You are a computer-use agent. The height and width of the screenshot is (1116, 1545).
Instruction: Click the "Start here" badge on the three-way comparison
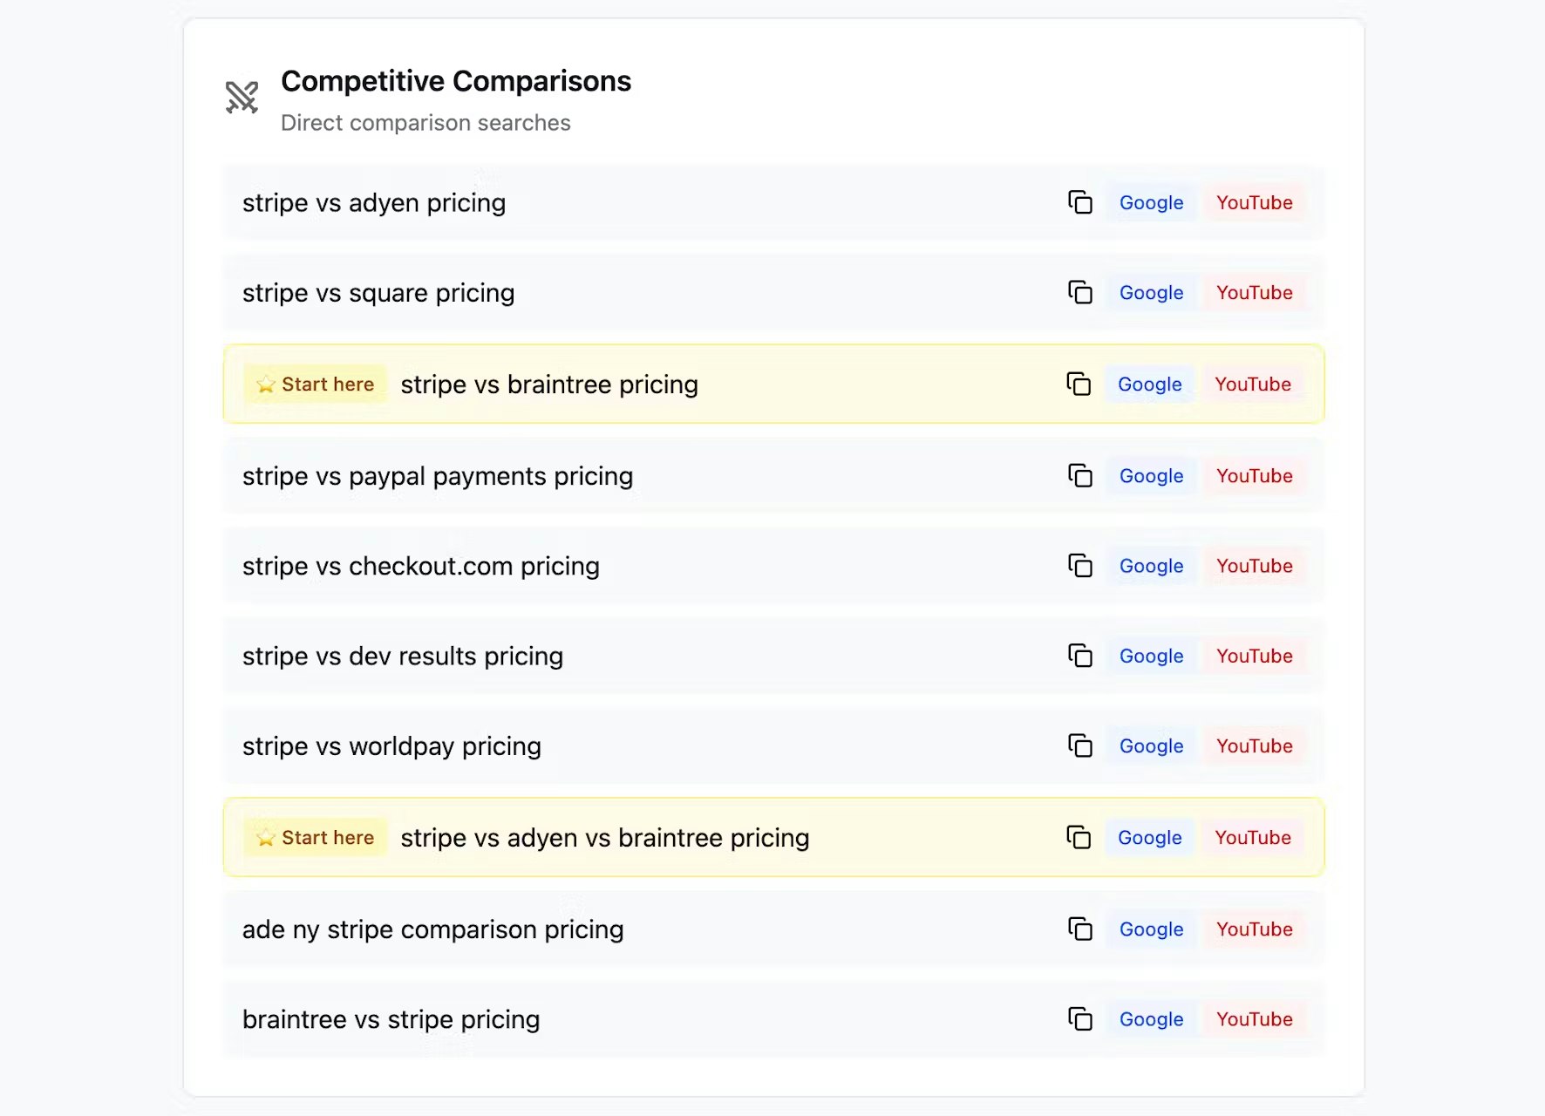click(x=315, y=837)
